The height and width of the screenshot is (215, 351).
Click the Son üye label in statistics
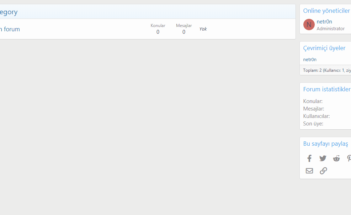pos(313,124)
